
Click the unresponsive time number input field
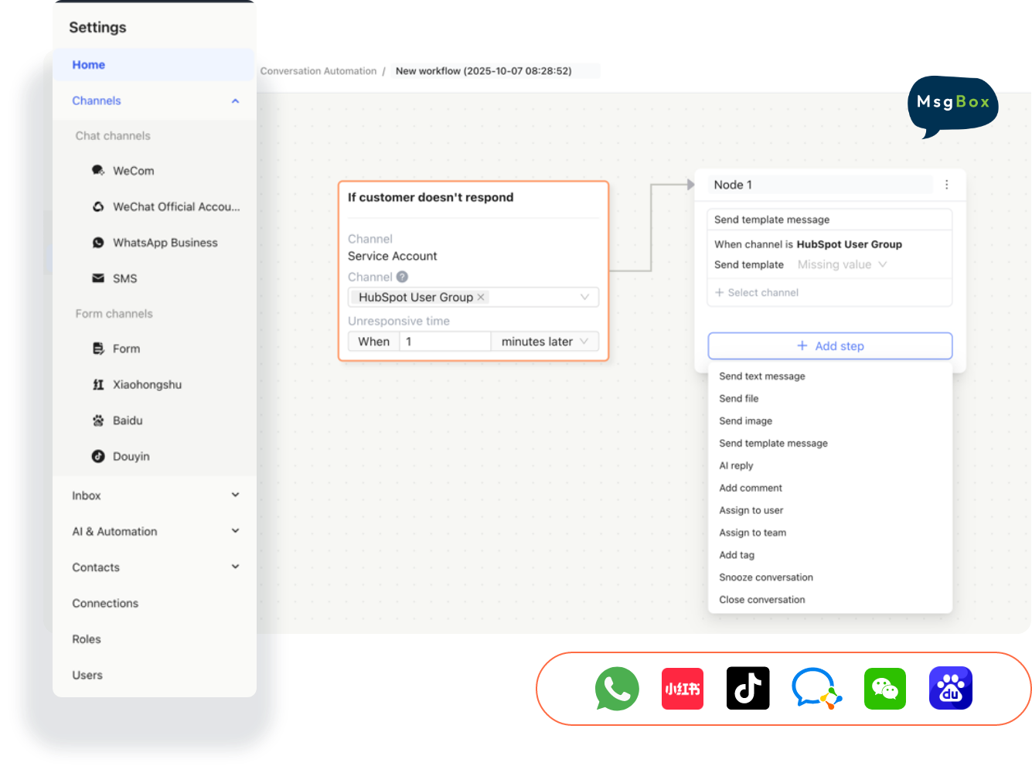coord(444,342)
